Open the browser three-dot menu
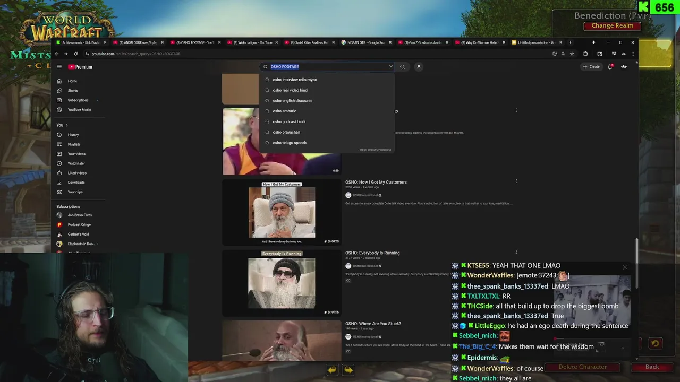This screenshot has height=382, width=680. [x=633, y=54]
